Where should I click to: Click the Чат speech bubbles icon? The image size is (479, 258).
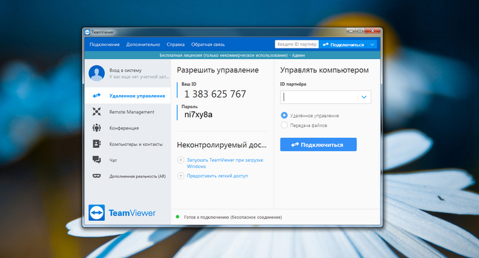tap(96, 160)
